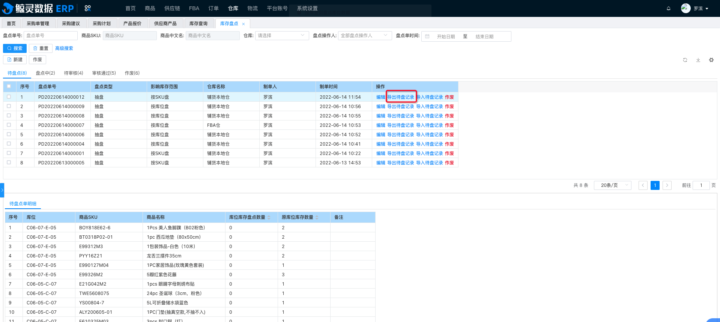Check the row for PD20220614000008
Screen dimensions: 720x322
tap(9, 116)
